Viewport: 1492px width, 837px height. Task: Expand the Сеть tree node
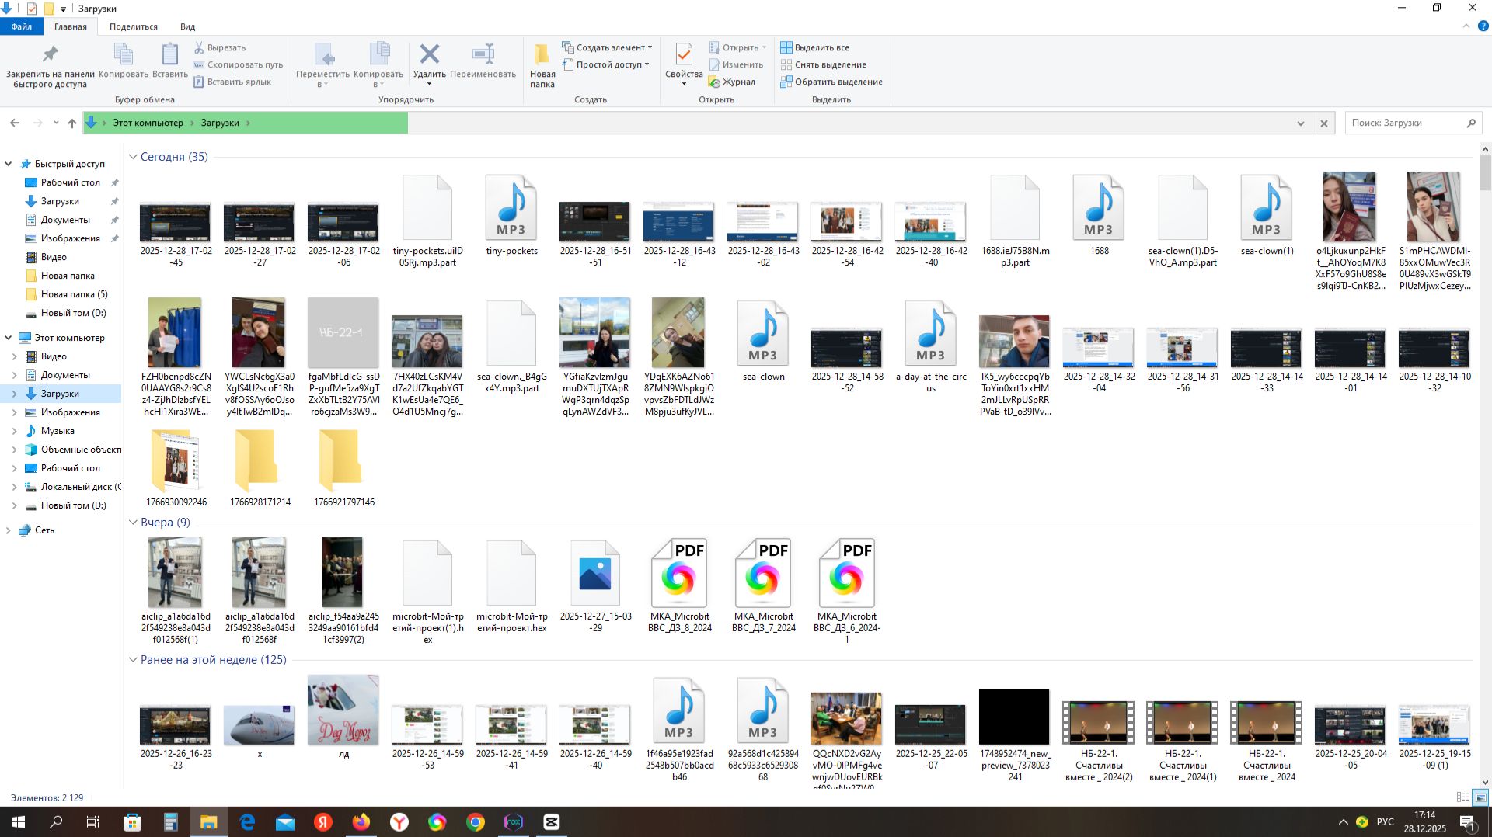(x=9, y=530)
